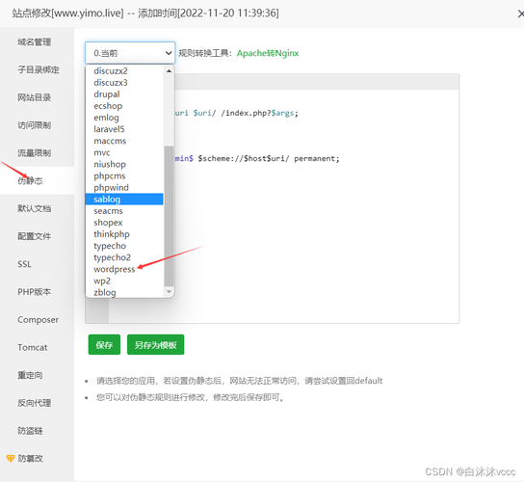Click the 另存为模板 button

[155, 344]
